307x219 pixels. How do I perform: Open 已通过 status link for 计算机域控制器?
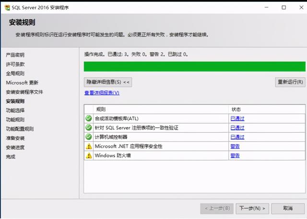click(x=237, y=137)
